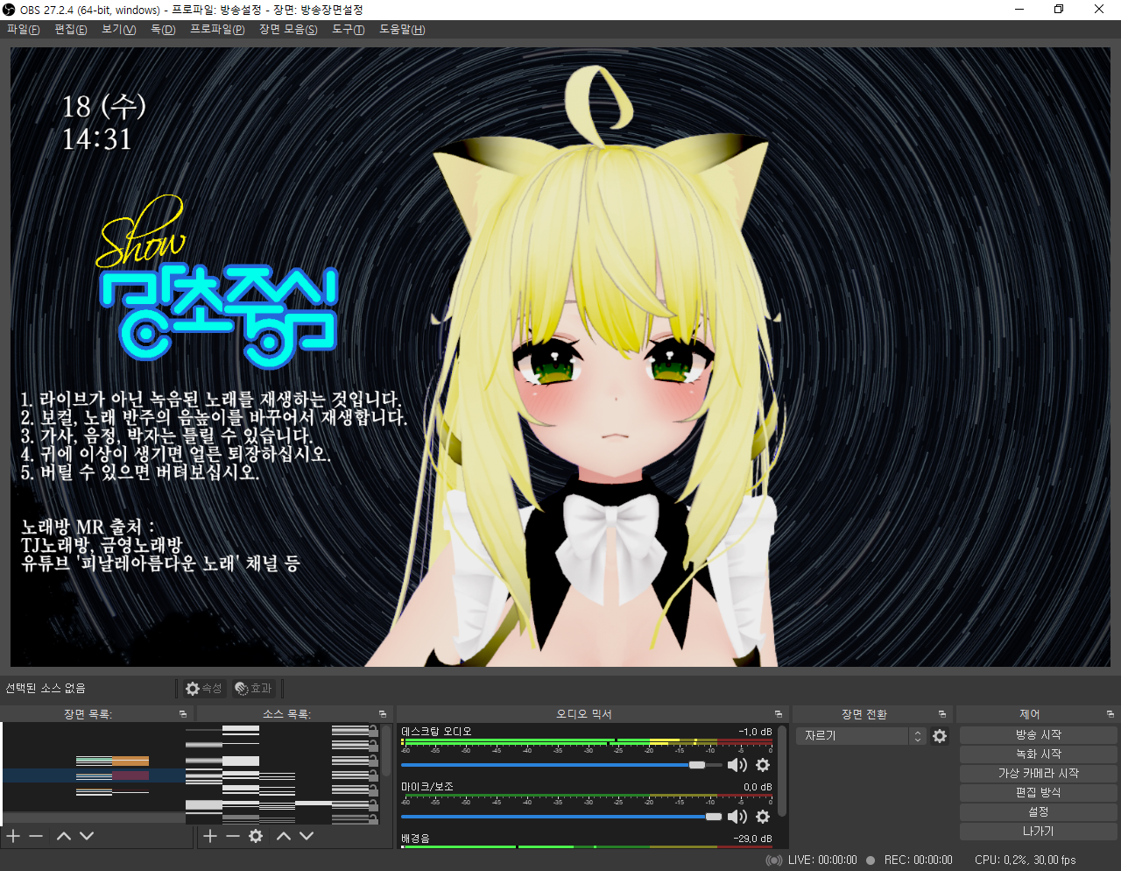This screenshot has height=871, width=1121.
Task: Add a new source with plus icon
Action: click(x=210, y=836)
